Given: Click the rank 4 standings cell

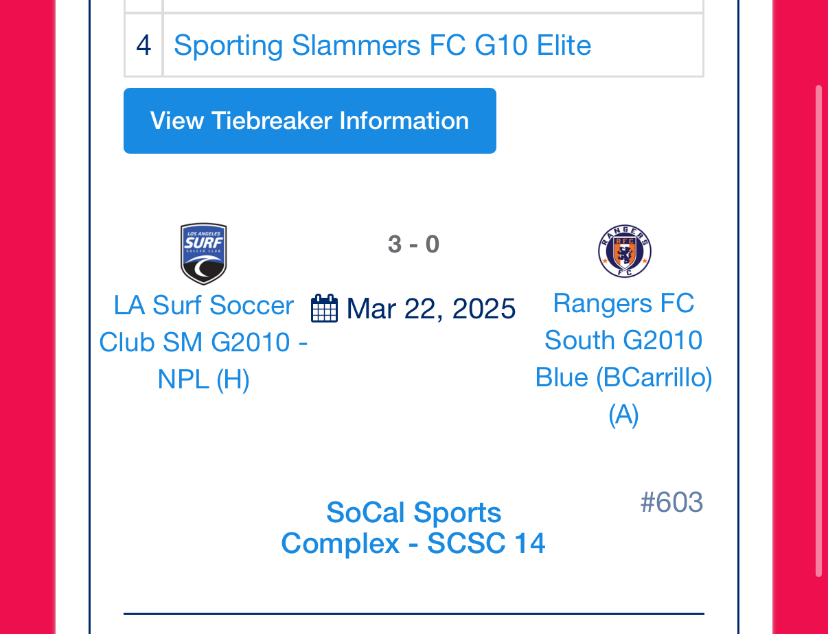Looking at the screenshot, I should tap(143, 45).
